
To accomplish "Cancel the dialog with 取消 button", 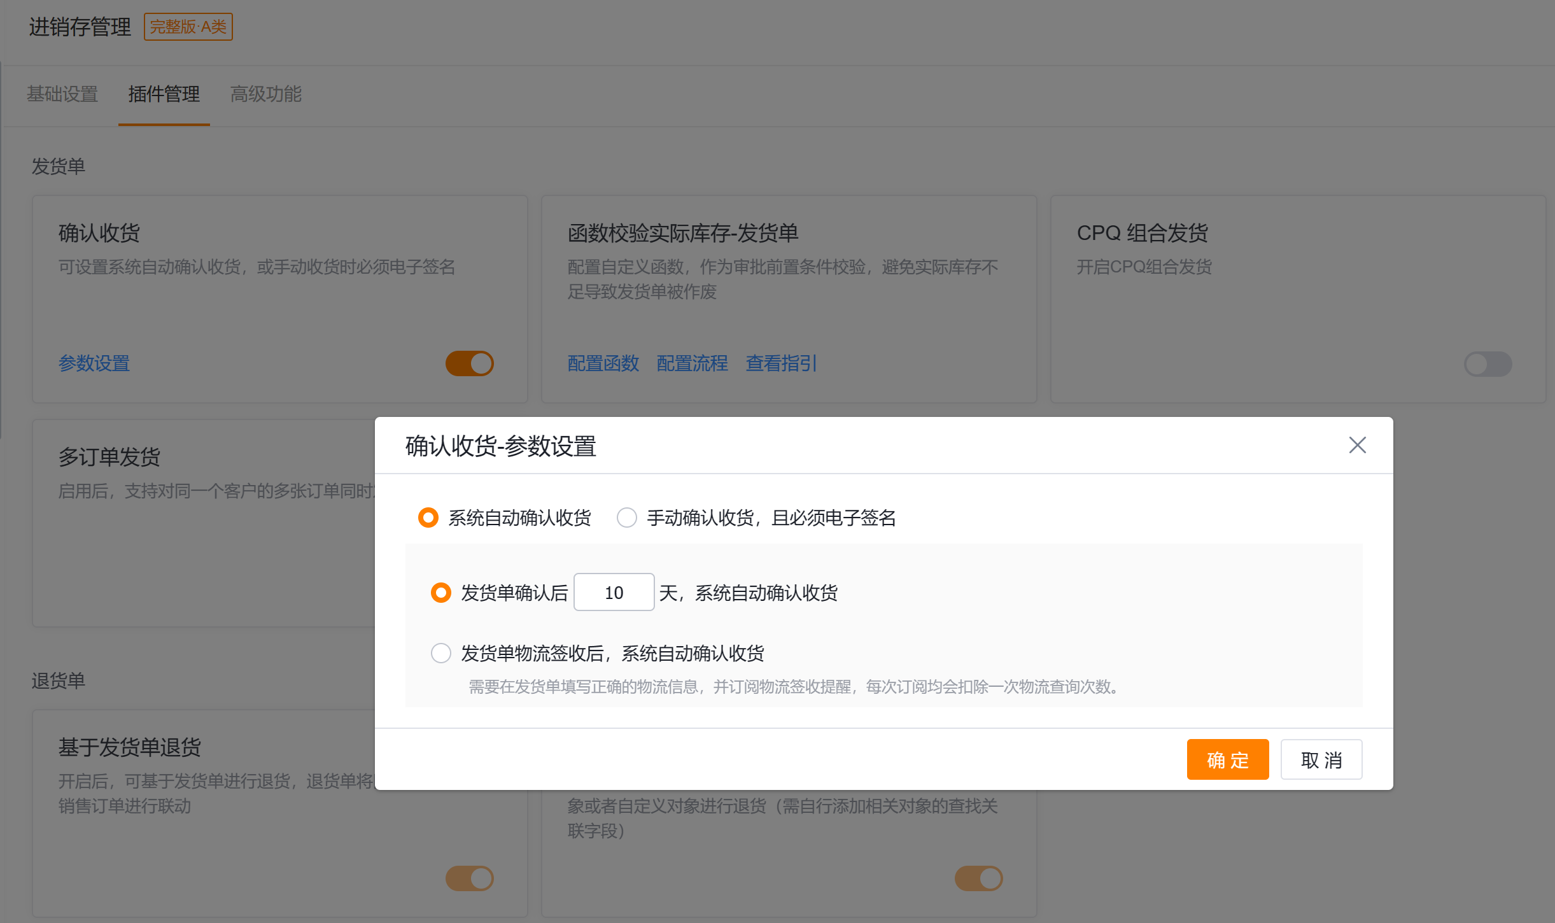I will coord(1321,759).
